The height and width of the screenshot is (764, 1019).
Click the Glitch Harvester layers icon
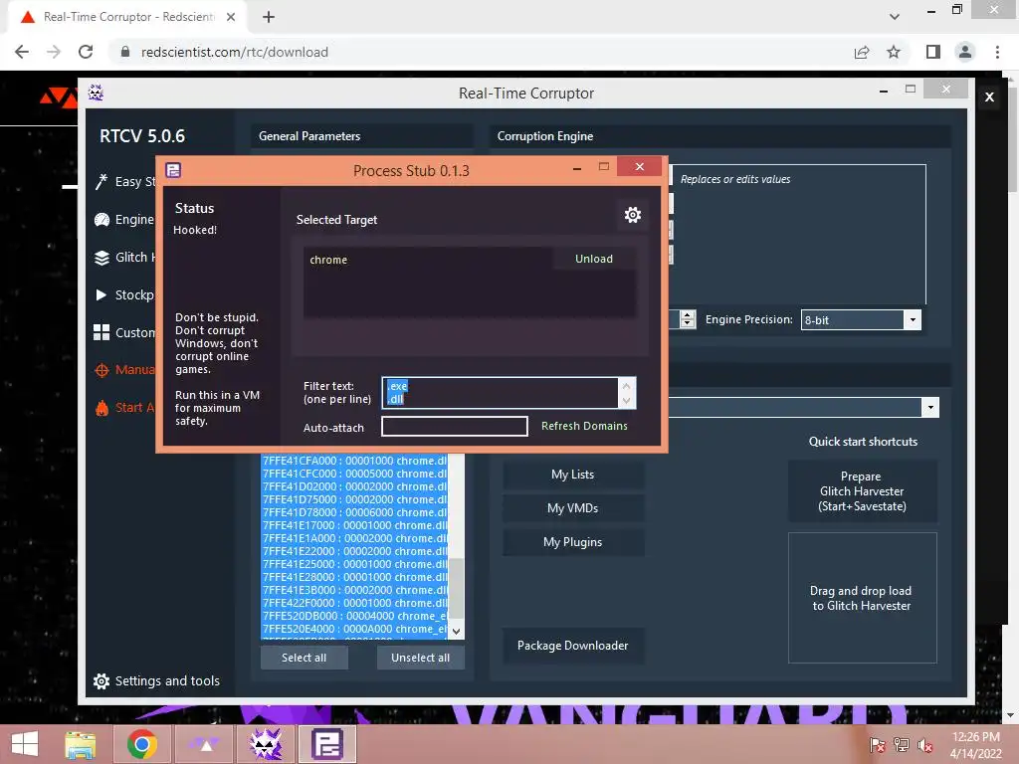[102, 258]
